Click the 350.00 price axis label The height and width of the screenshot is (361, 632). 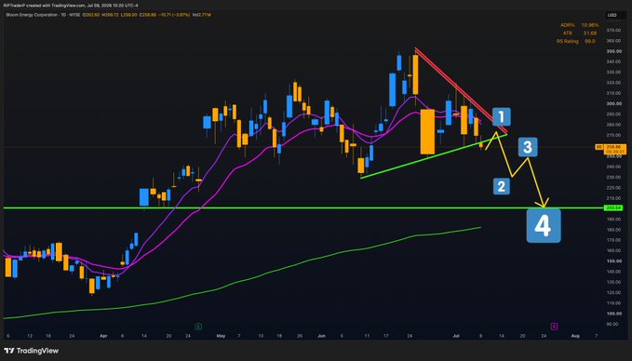613,51
